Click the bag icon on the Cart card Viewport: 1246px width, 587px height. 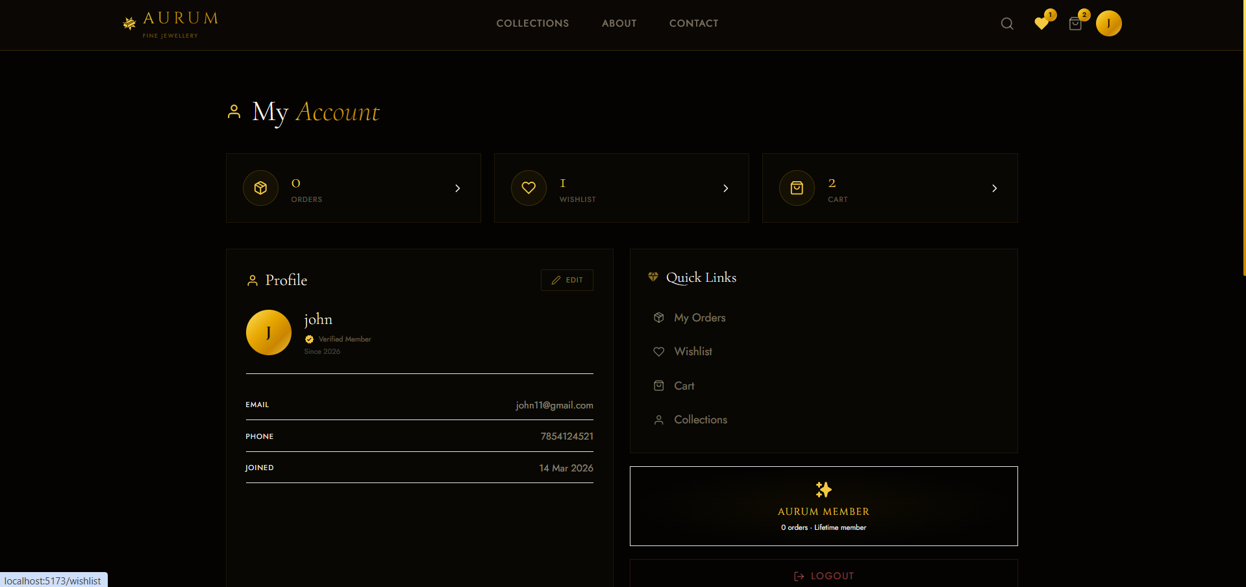pos(797,188)
